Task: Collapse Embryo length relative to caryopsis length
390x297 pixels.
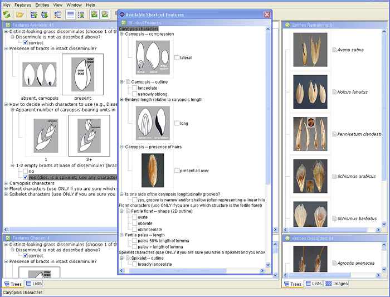Action: click(x=121, y=100)
